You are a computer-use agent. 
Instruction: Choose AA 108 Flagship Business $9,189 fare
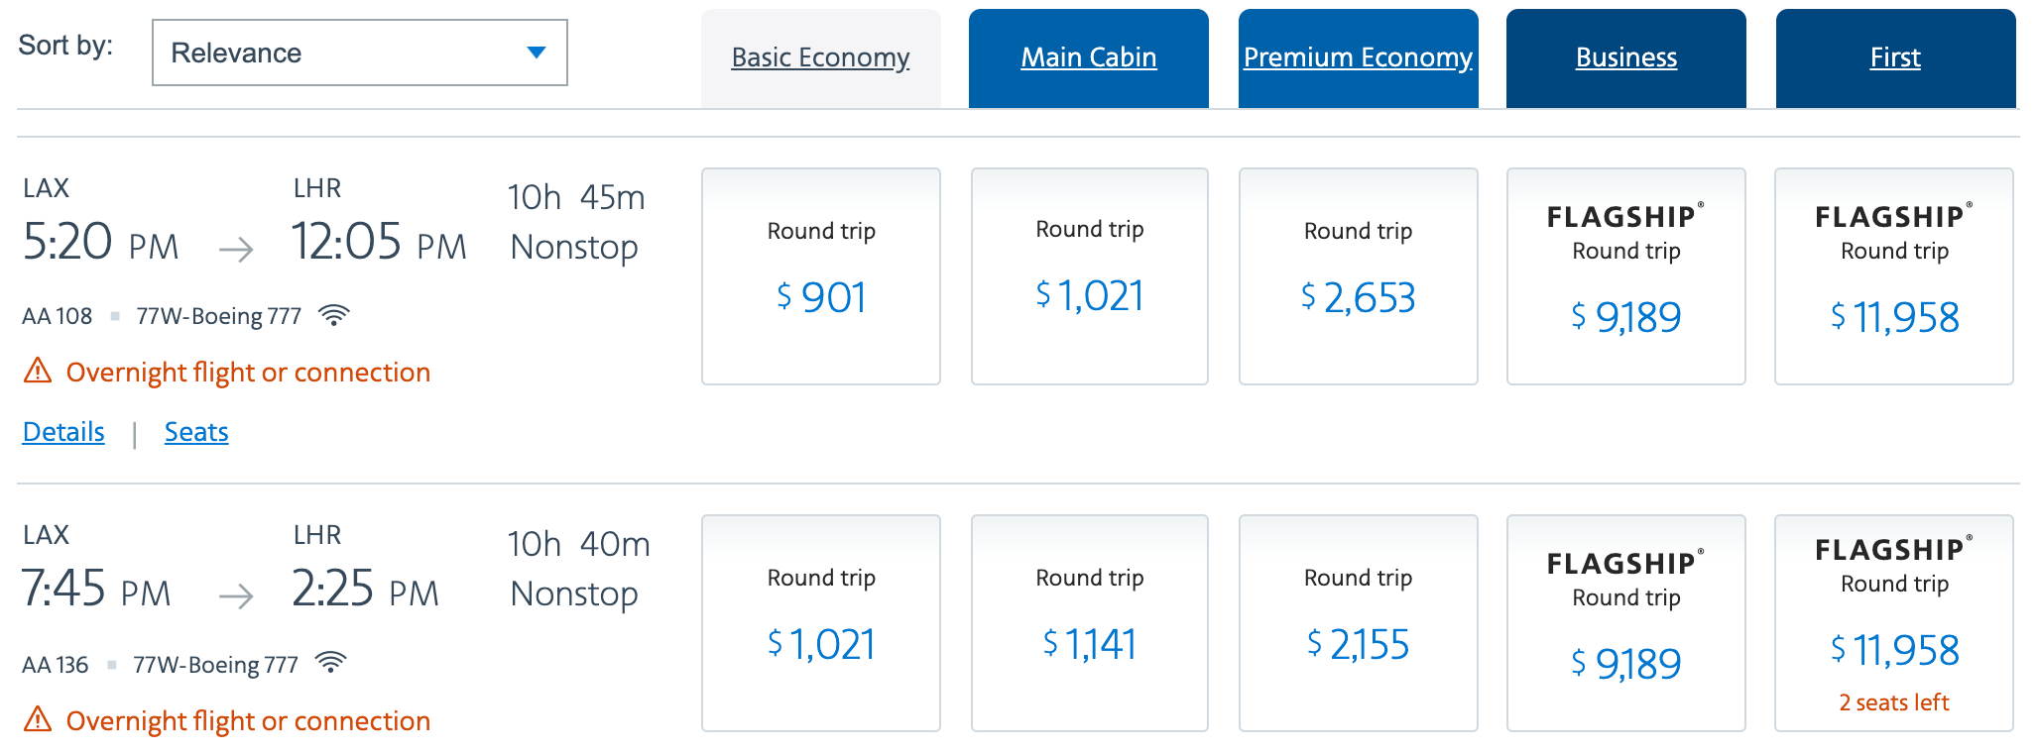(1625, 276)
